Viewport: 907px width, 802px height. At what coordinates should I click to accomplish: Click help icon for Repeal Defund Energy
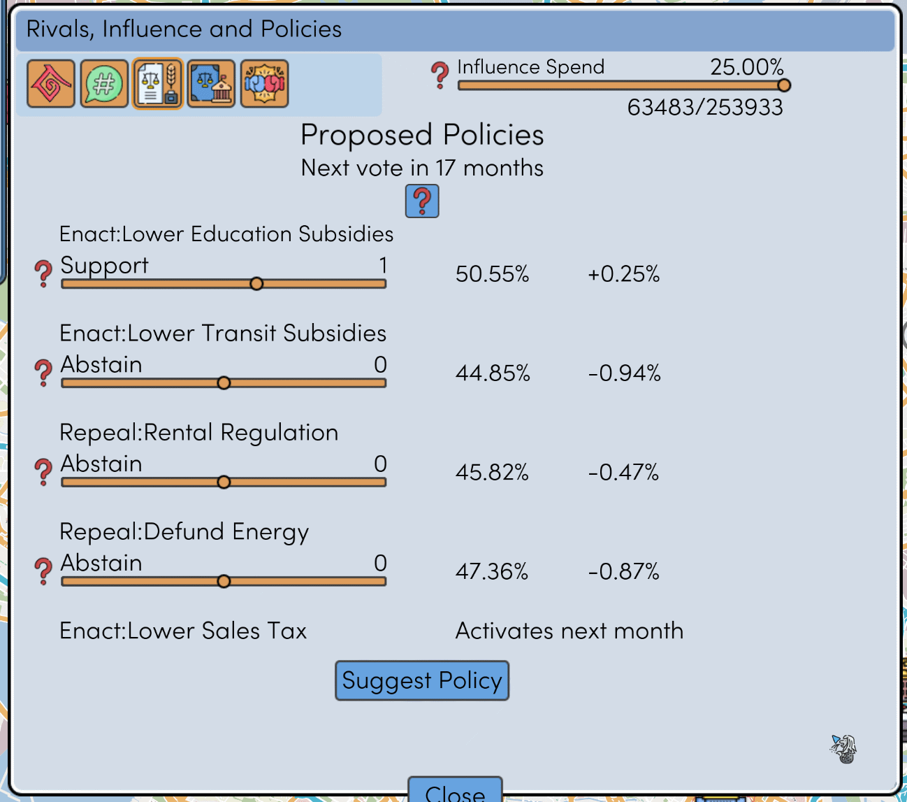[x=43, y=571]
